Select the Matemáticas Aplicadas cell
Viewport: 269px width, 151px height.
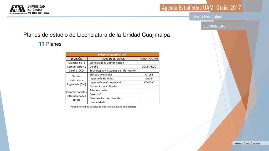click(x=113, y=86)
